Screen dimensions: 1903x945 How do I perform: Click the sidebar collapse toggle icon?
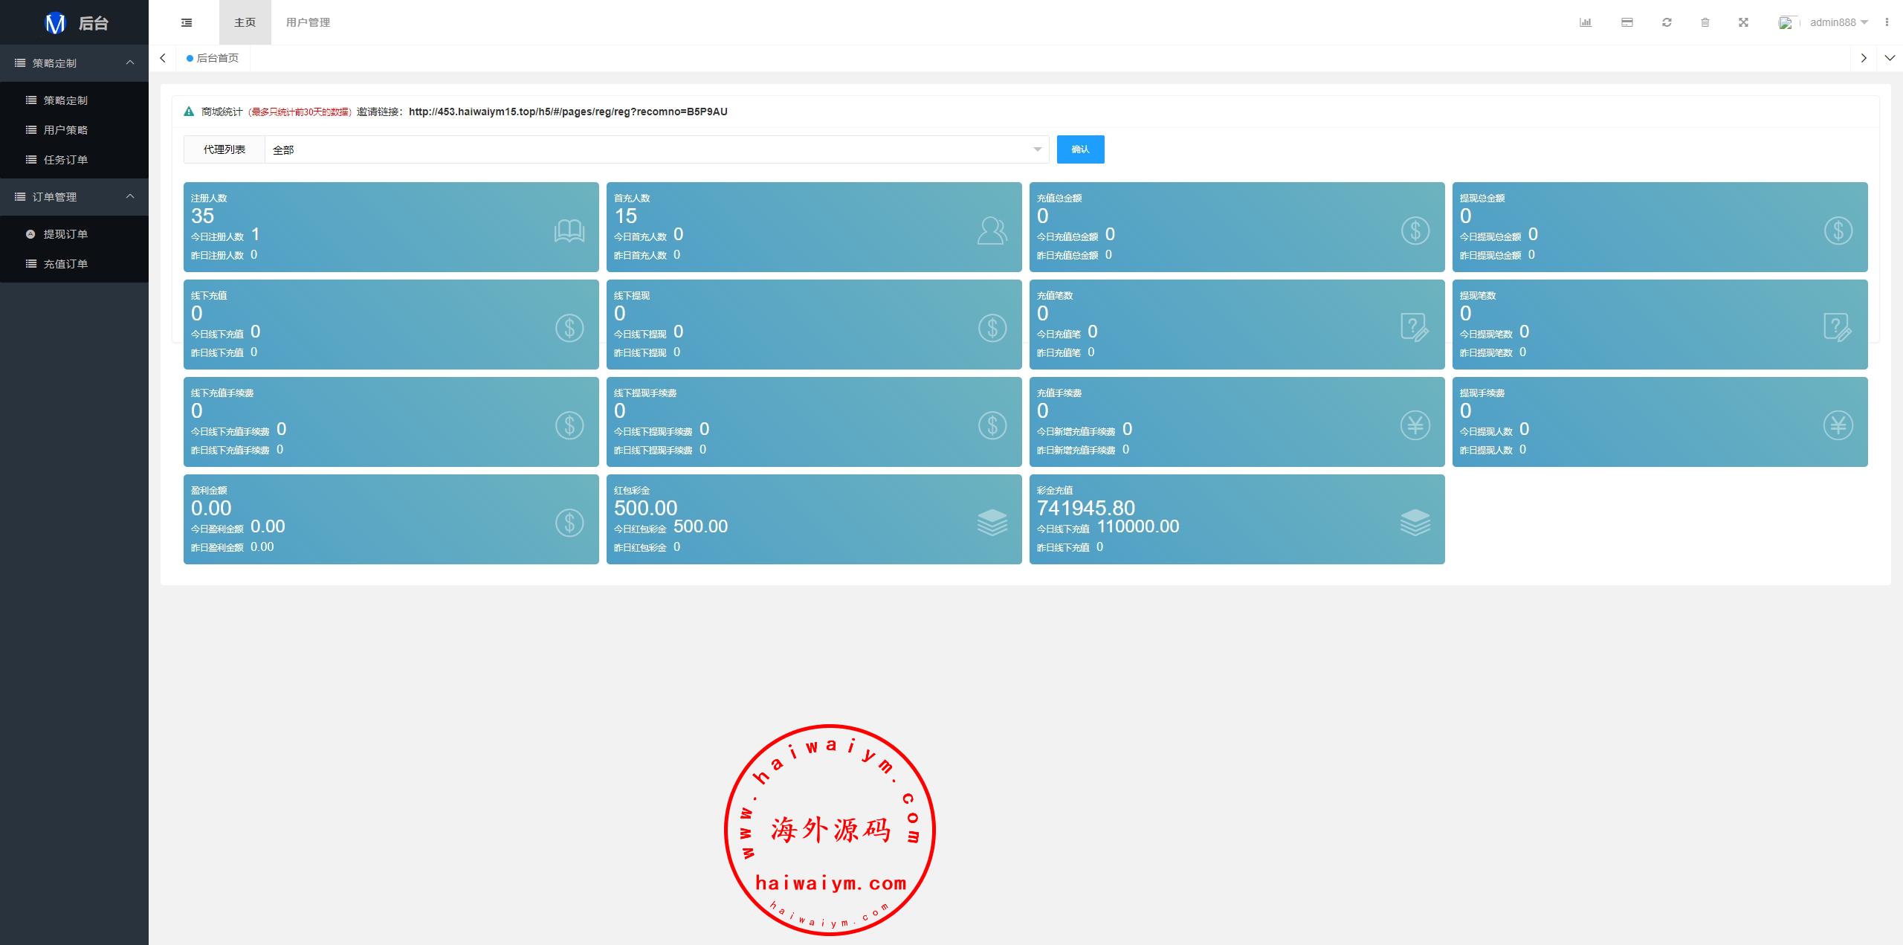click(x=187, y=22)
